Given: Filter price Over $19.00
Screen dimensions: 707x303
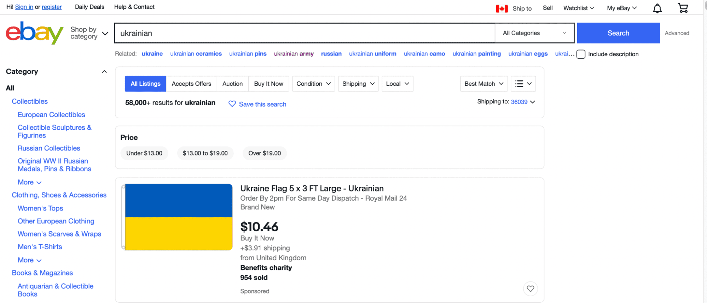Looking at the screenshot, I should pyautogui.click(x=265, y=153).
